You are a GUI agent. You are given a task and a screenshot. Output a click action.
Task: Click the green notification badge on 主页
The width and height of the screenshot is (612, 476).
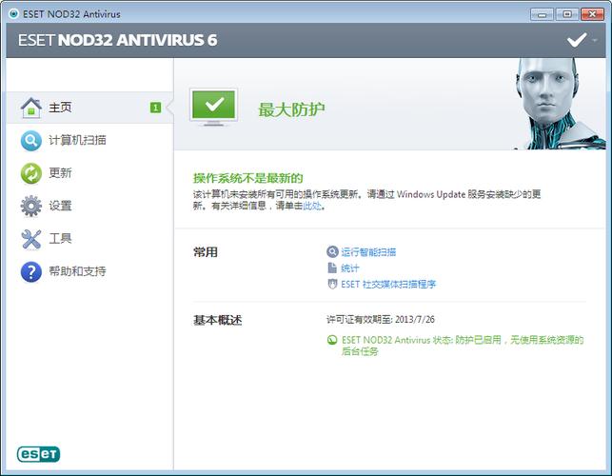(155, 108)
